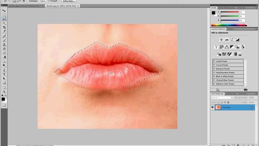
Task: Select the Lasso tool
Action: 4,19
